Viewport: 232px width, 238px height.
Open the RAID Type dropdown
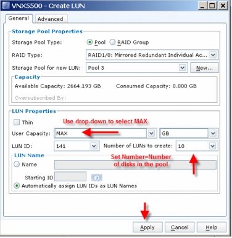[213, 55]
